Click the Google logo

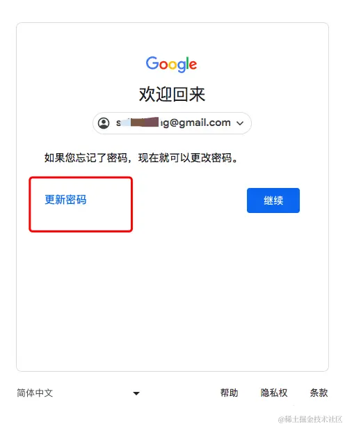171,65
